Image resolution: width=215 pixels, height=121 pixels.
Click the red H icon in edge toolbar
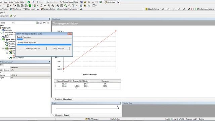pyautogui.click(x=192, y=9)
